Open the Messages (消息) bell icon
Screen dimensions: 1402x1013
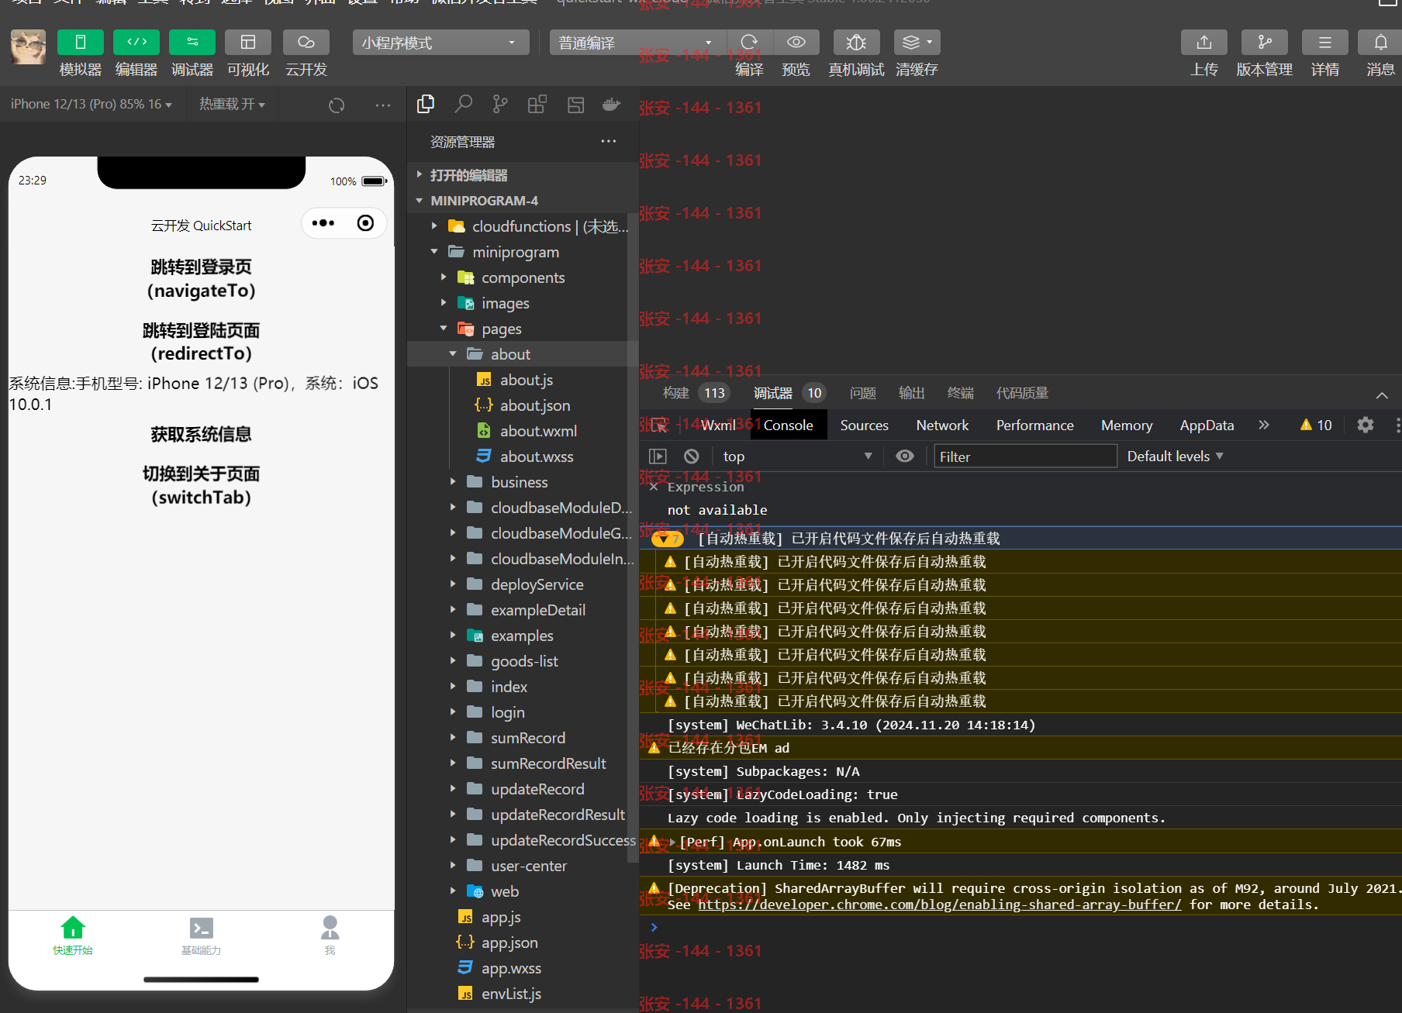[x=1381, y=43]
